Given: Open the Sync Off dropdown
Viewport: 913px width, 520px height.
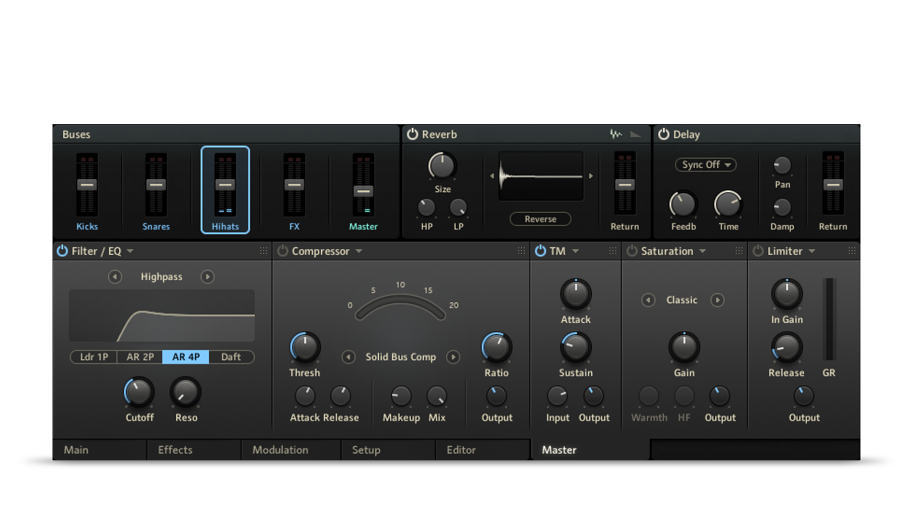Looking at the screenshot, I should click(x=705, y=165).
